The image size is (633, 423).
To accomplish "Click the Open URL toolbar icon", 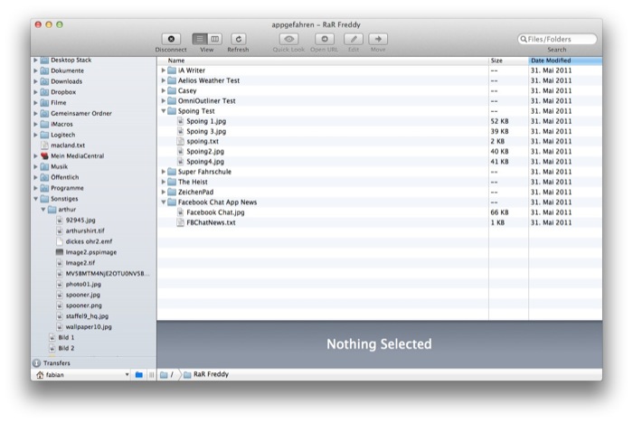I will (324, 39).
